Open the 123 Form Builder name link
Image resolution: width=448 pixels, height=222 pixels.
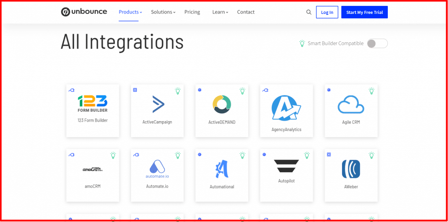[x=93, y=120]
